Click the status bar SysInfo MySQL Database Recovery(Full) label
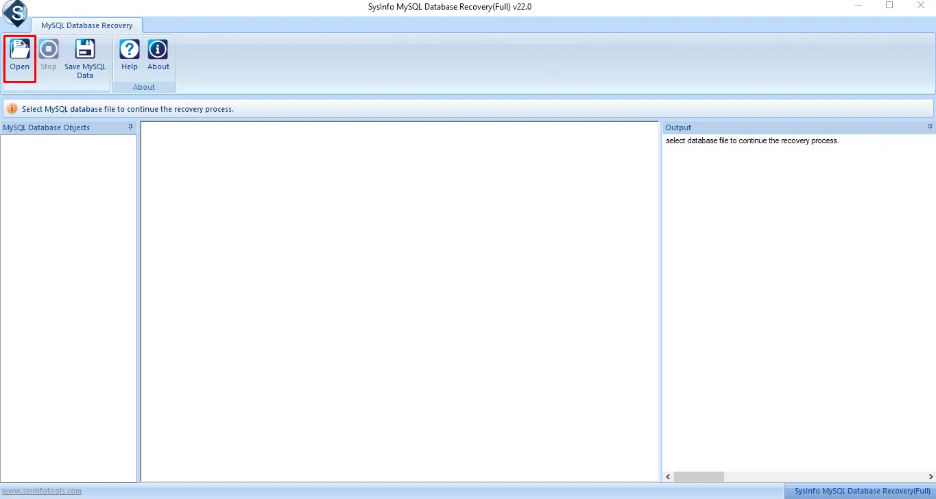 pos(863,491)
